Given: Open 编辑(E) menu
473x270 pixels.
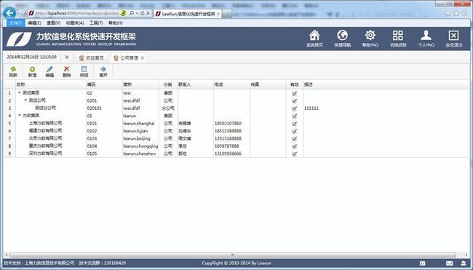Looking at the screenshot, I should point(34,23).
